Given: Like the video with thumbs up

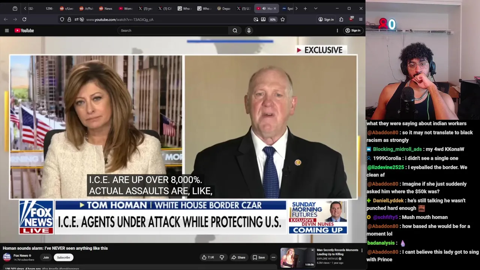Looking at the screenshot, I should [x=208, y=257].
